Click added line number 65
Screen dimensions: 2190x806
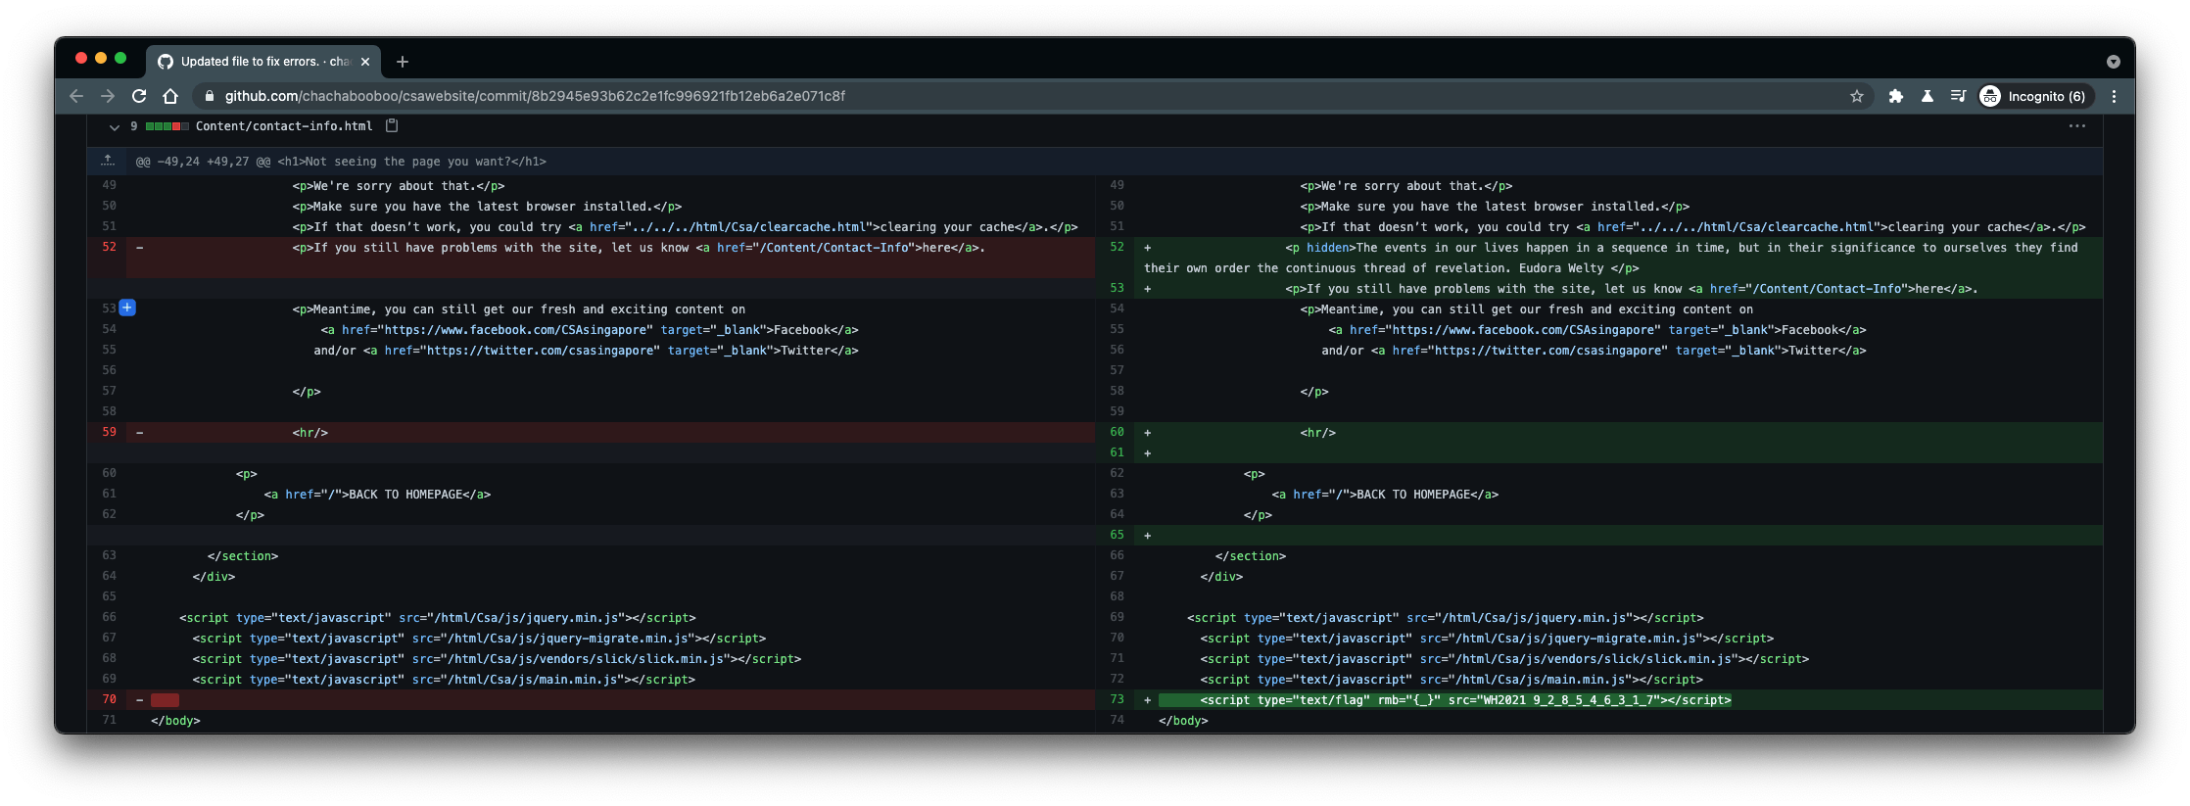(x=1117, y=535)
